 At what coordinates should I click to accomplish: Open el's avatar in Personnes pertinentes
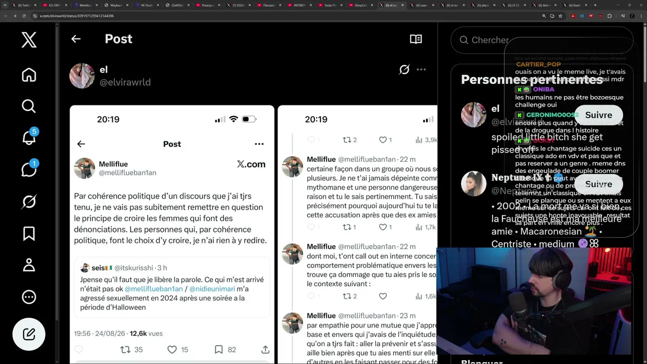point(474,115)
